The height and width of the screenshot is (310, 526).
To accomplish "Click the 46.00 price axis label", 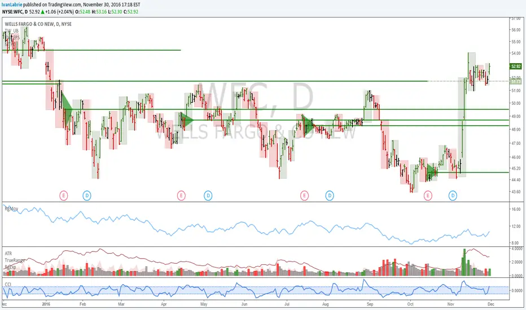I will (x=516, y=157).
